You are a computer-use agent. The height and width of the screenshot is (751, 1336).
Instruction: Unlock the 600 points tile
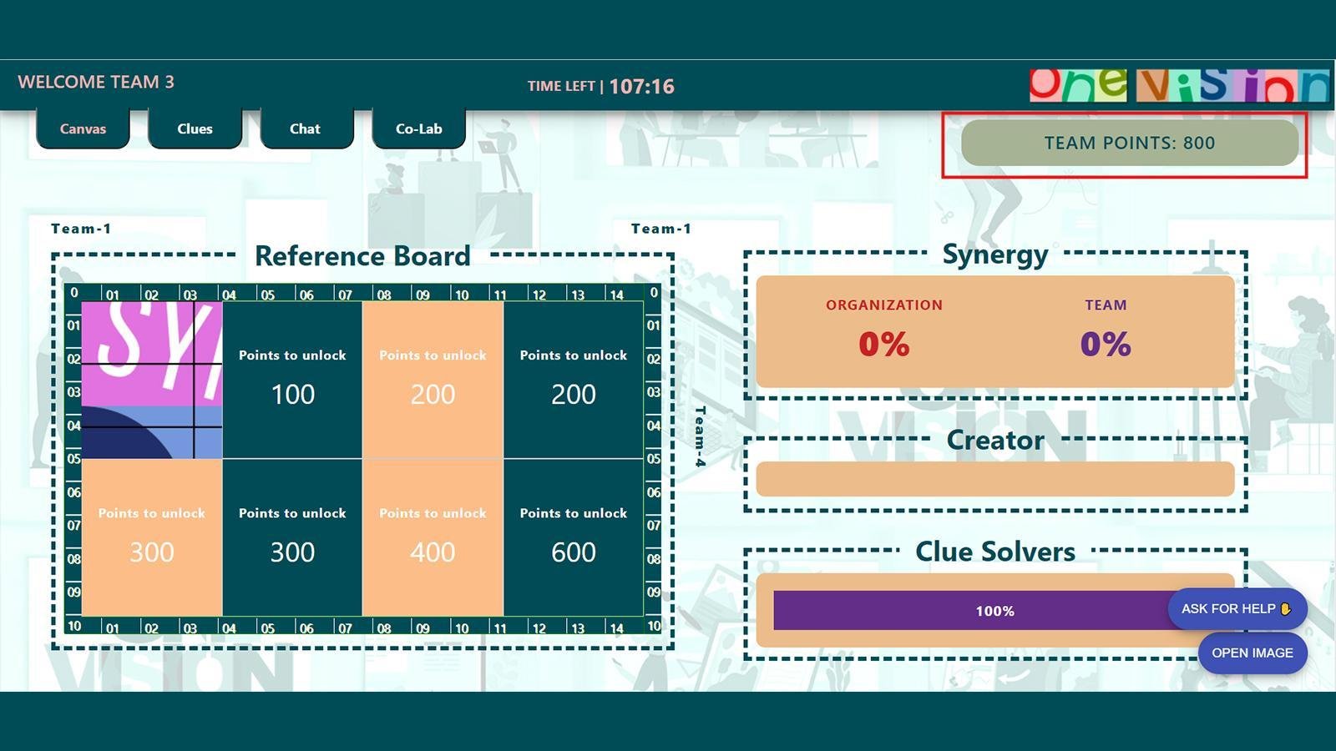[574, 537]
